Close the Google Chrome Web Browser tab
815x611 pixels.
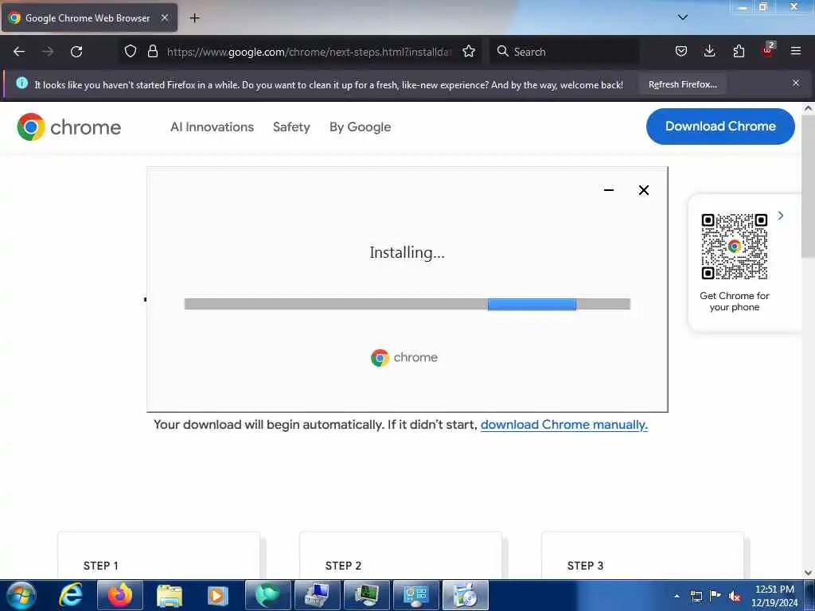(x=165, y=18)
